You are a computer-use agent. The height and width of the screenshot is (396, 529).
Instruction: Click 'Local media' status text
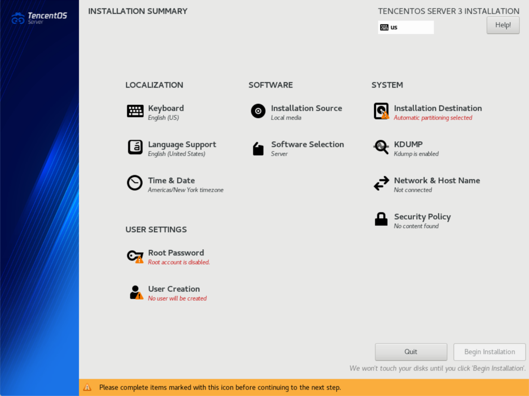(x=286, y=118)
